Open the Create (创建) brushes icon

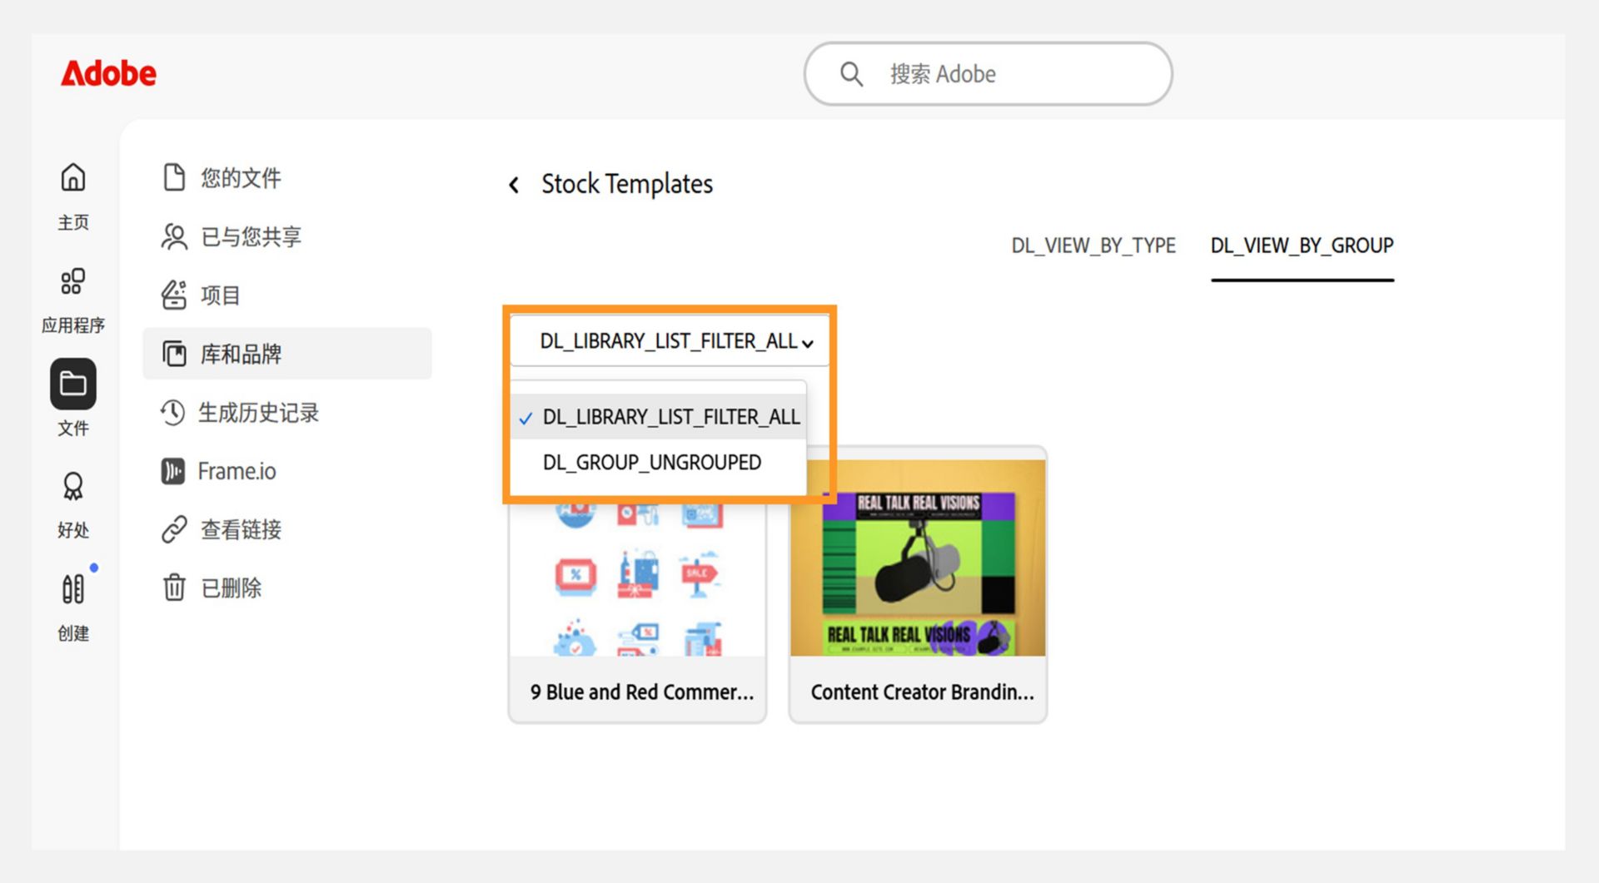(x=73, y=589)
